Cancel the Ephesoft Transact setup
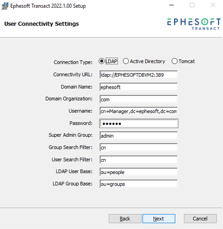 (x=200, y=219)
